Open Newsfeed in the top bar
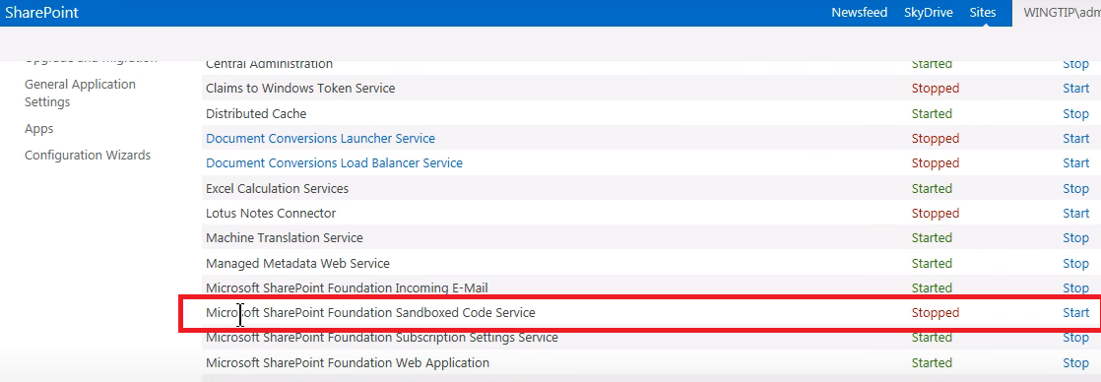Image resolution: width=1101 pixels, height=382 pixels. (860, 13)
